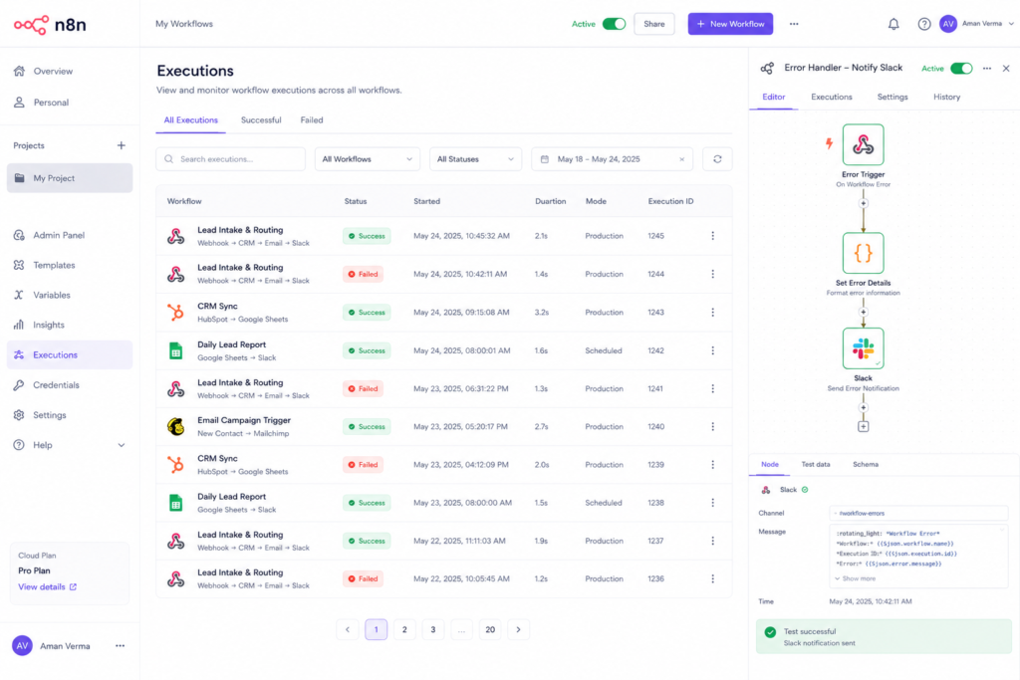Click the Search executions input field

click(x=230, y=159)
